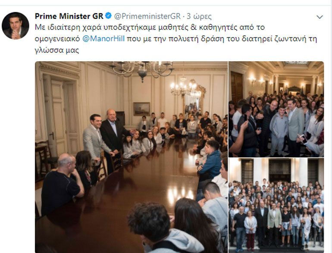Click the chandelier in the large photo
Screen dimensions: 332x253
point(142,70)
